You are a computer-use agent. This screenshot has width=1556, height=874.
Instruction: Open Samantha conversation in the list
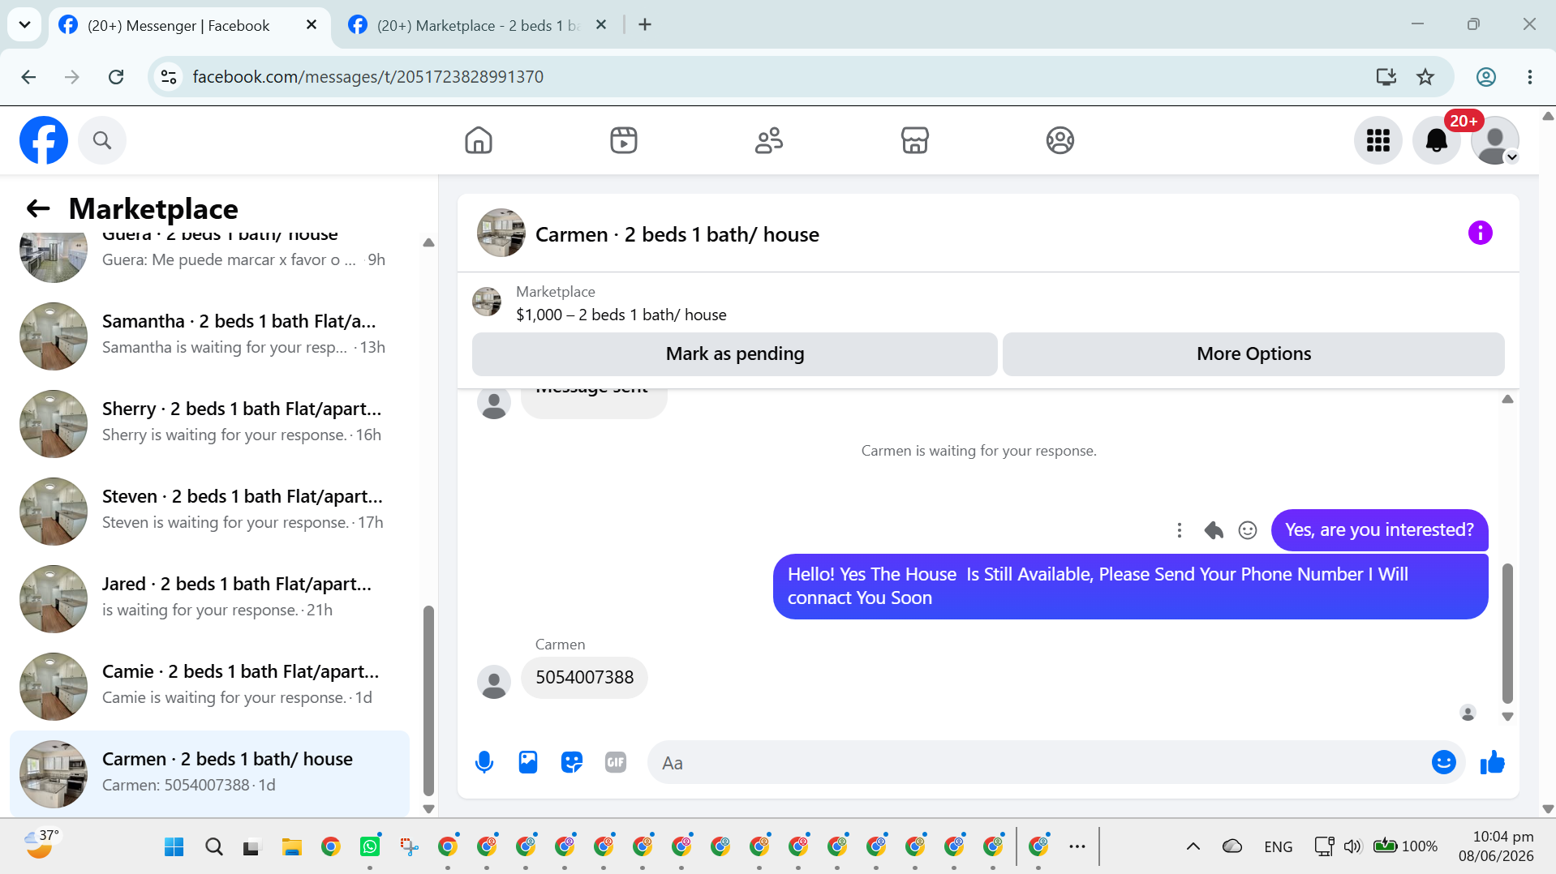tap(209, 336)
